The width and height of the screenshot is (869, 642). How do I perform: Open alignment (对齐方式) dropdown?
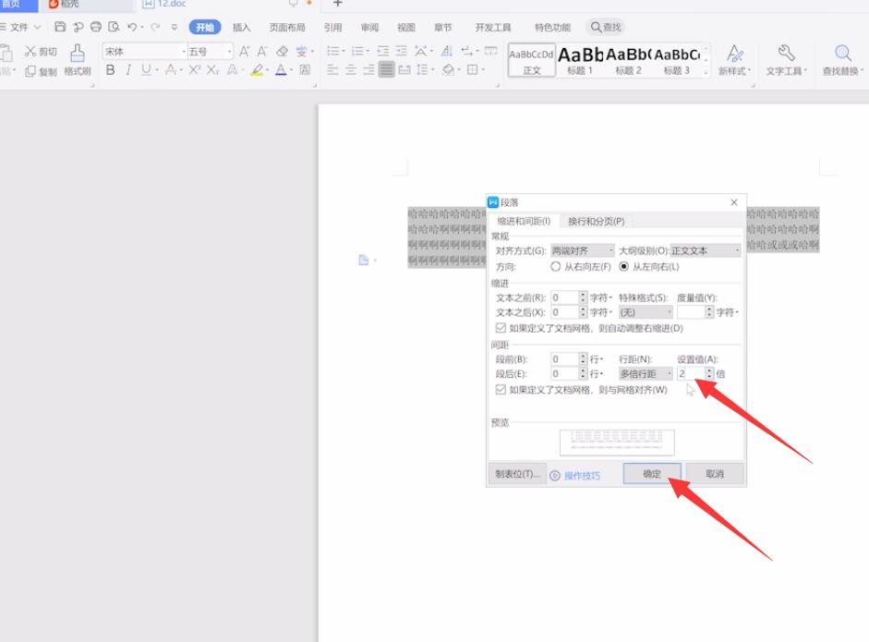click(583, 250)
